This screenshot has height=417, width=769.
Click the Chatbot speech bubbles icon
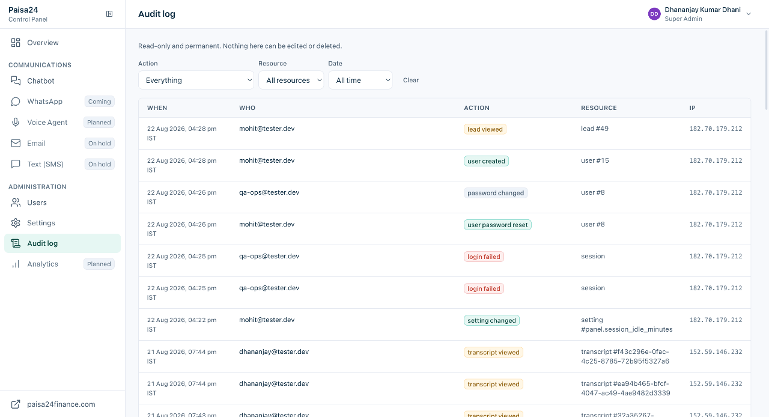click(x=16, y=81)
